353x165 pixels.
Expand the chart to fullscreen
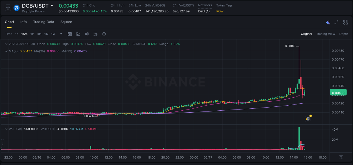coord(336,22)
